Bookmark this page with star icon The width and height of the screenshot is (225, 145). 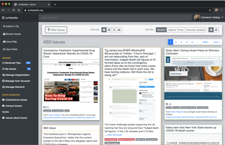210,10
